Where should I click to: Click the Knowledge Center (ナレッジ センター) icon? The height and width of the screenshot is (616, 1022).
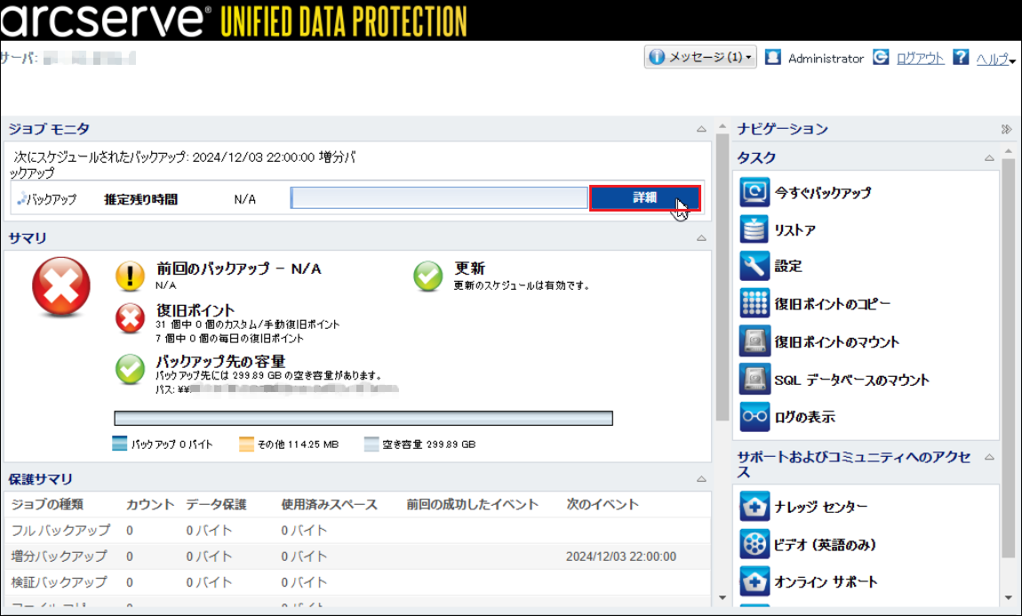(x=755, y=507)
